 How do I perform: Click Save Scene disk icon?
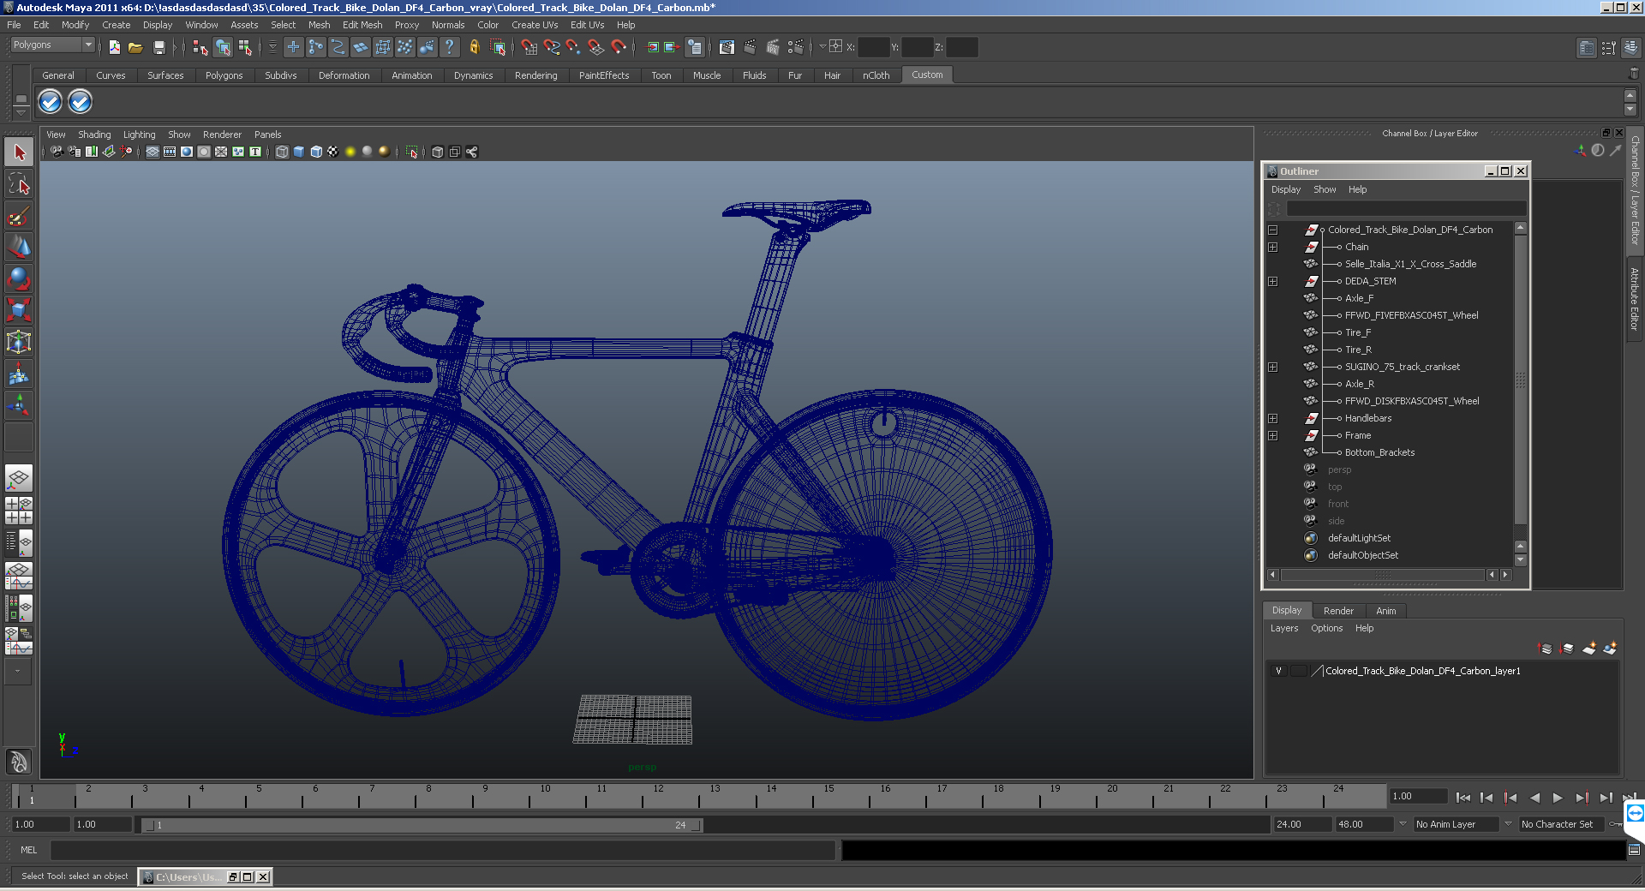pos(159,47)
